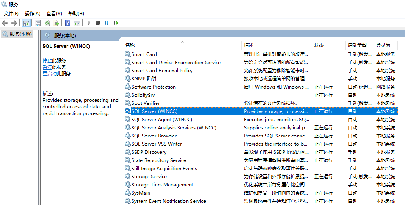Screen dimensions: 405x205
Task: Click the Pause service icon
Action: pyautogui.click(x=107, y=23)
